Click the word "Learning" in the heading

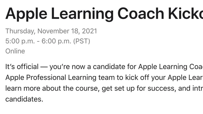click(82, 14)
